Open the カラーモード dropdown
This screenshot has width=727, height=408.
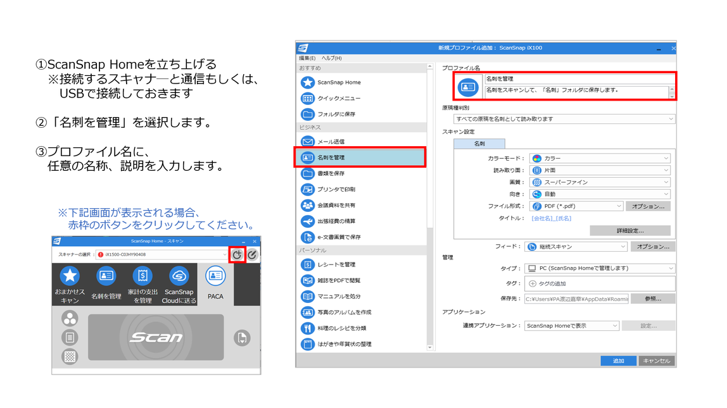coord(600,158)
